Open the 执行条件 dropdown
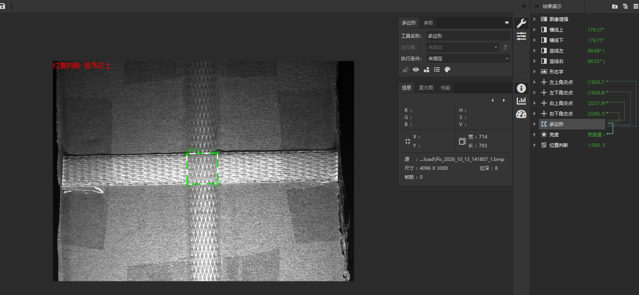Screen dimensions: 639x295 pos(468,59)
